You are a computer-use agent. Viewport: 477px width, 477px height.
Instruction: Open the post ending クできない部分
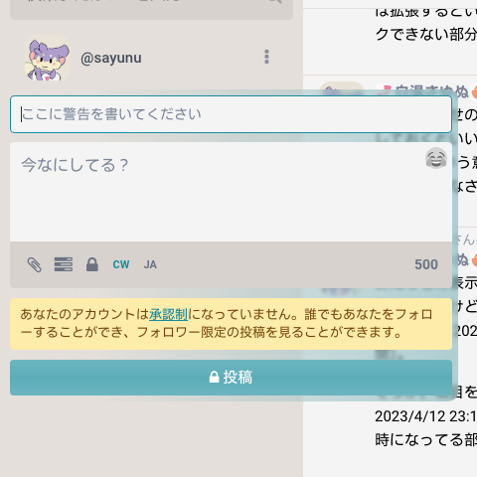pos(425,35)
